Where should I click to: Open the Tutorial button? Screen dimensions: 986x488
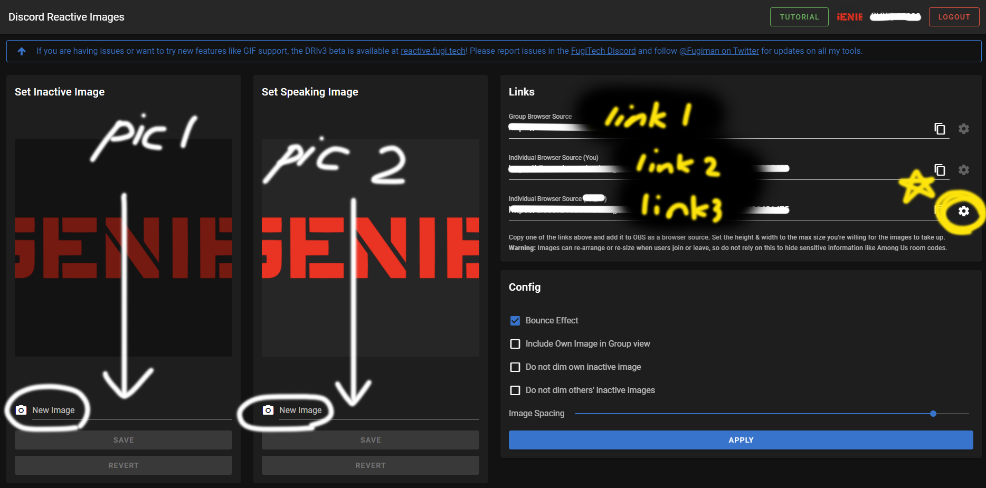799,17
